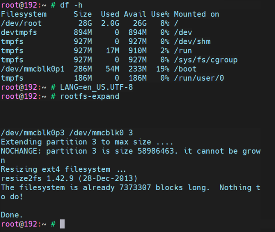Click the terminal cursor block at the prompt

pos(62,224)
